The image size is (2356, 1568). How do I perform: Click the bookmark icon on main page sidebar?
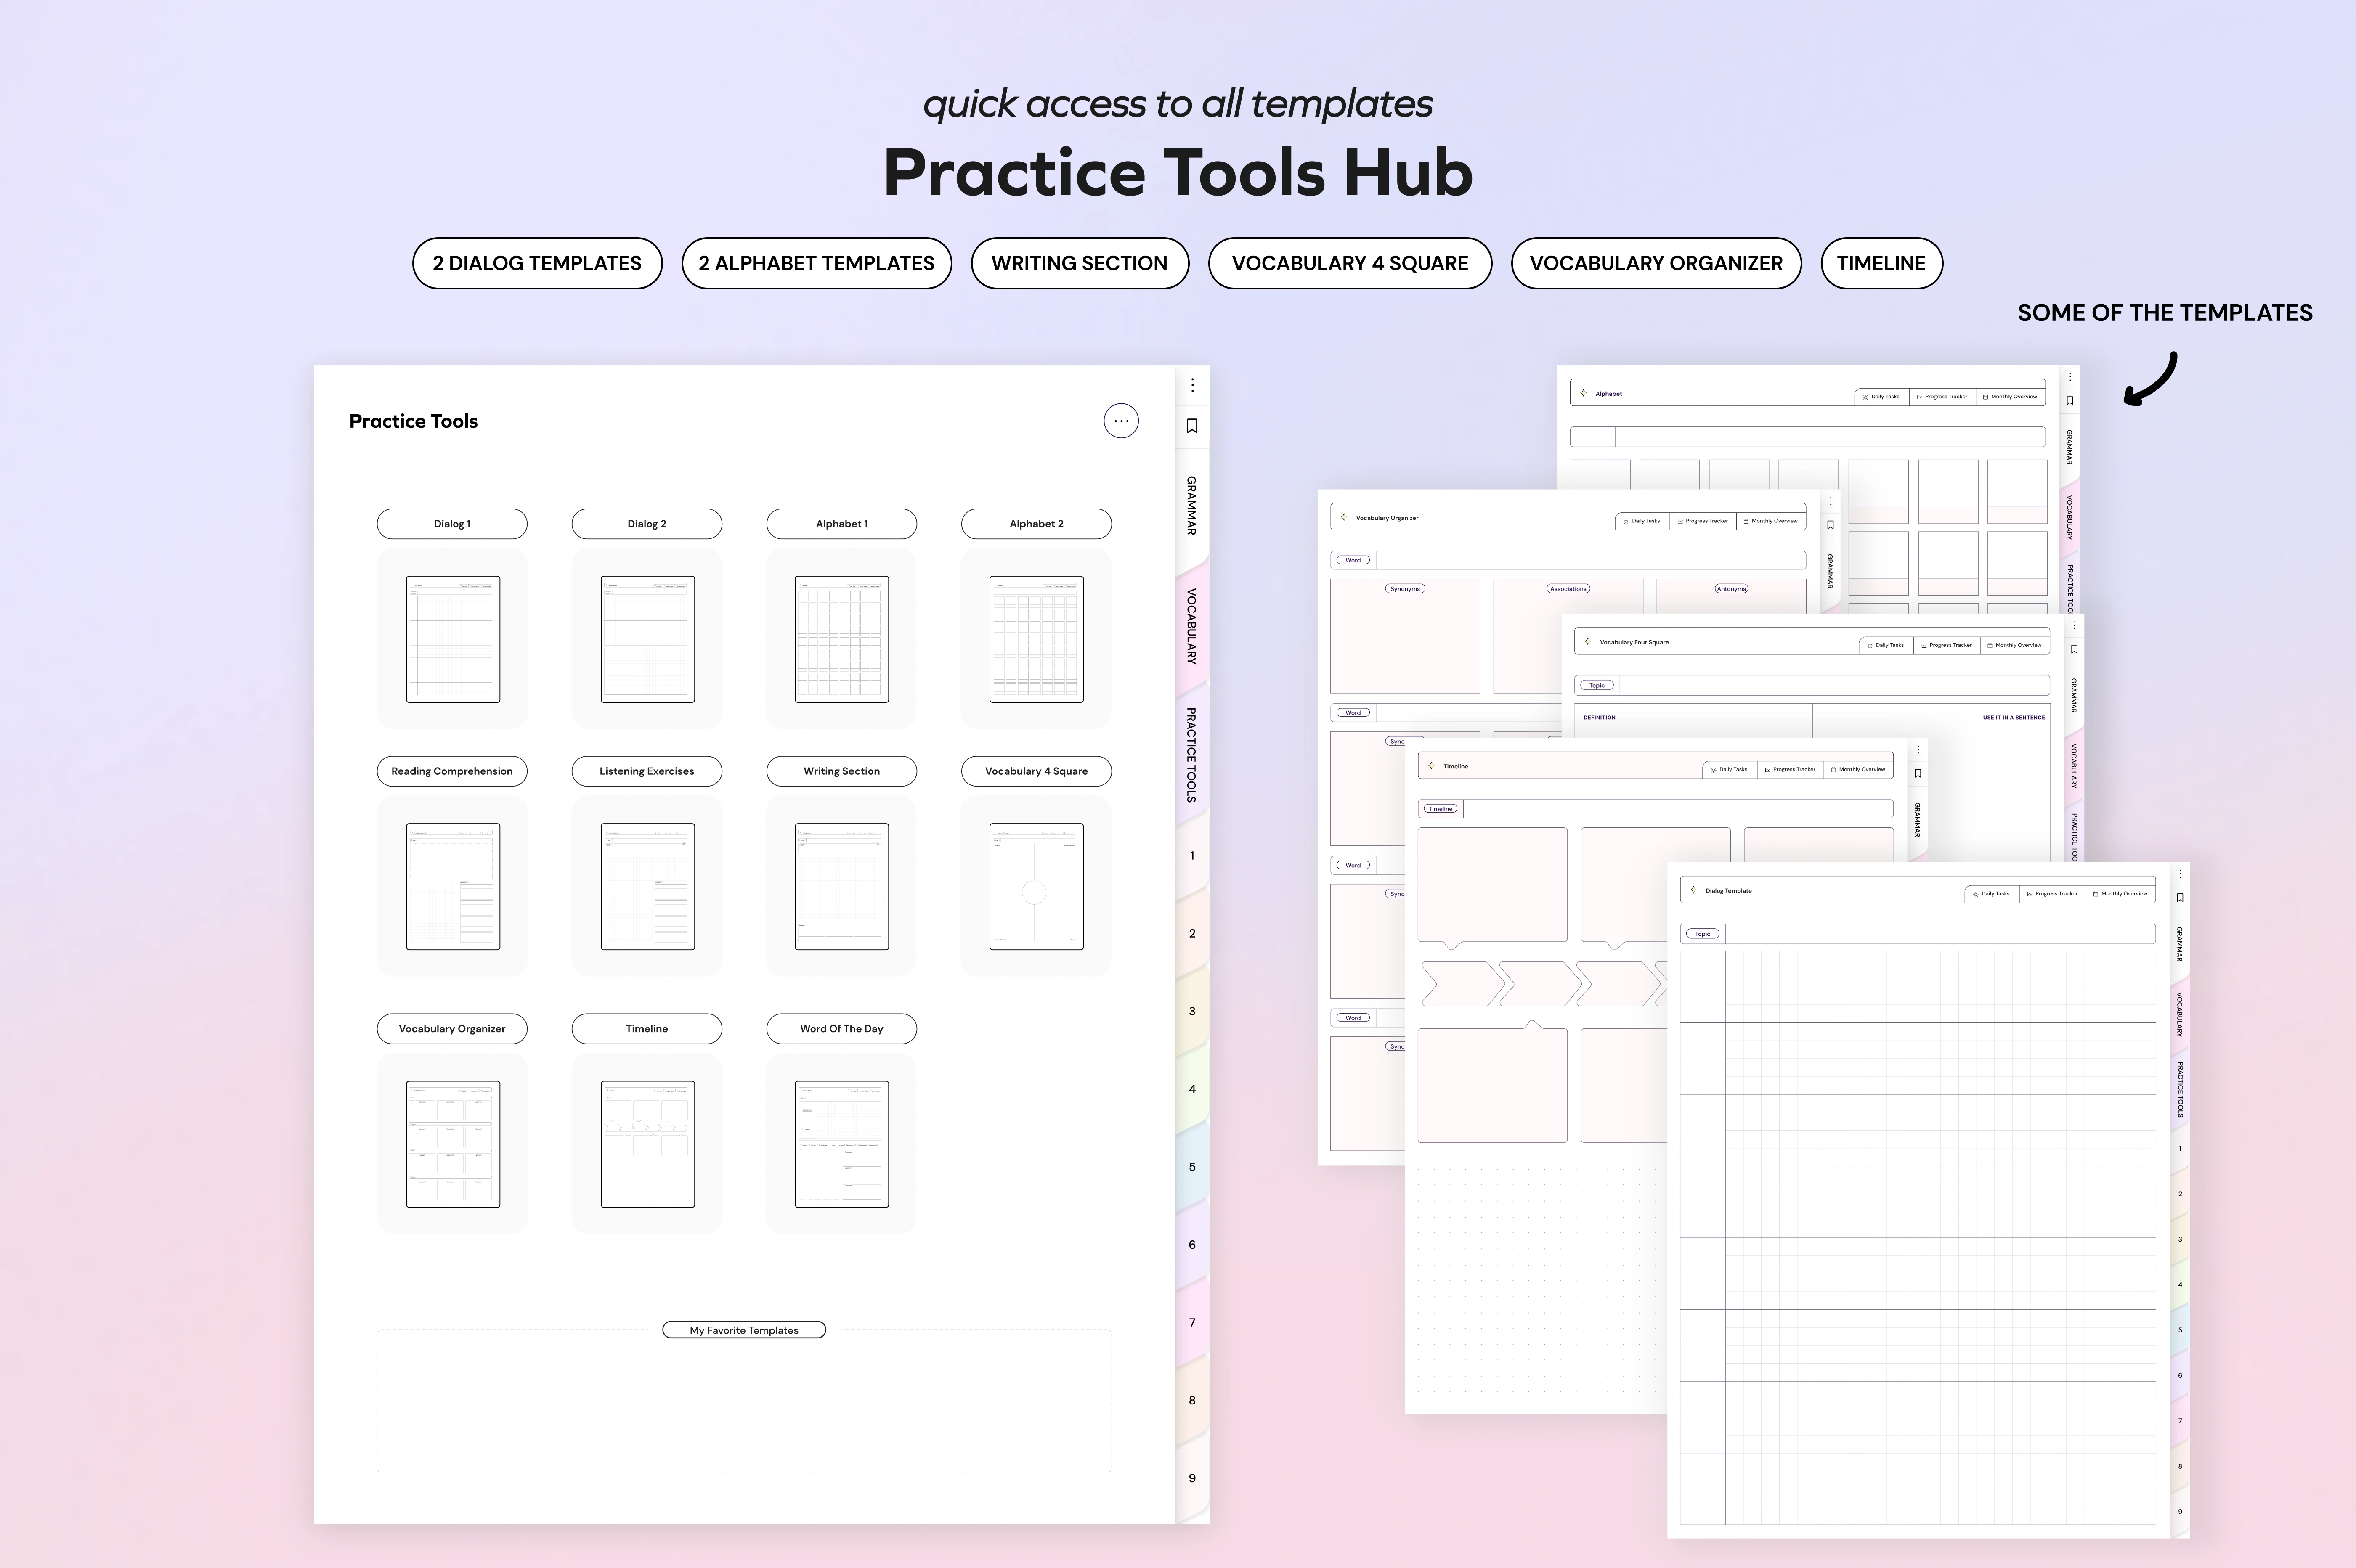[x=1191, y=426]
